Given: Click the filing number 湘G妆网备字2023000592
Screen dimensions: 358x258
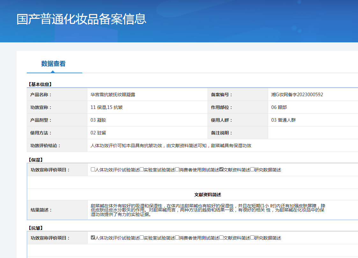Looking at the screenshot, I should point(297,95).
